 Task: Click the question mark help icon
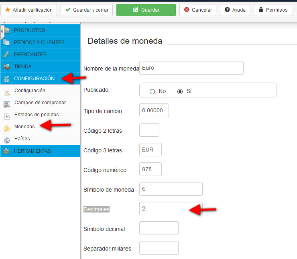(x=227, y=10)
